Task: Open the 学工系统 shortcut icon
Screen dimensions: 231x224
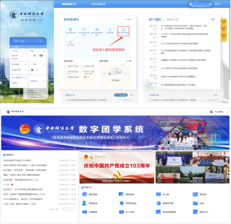Action: 70,42
